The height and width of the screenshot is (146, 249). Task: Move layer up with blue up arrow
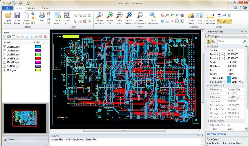pyautogui.click(x=27, y=37)
